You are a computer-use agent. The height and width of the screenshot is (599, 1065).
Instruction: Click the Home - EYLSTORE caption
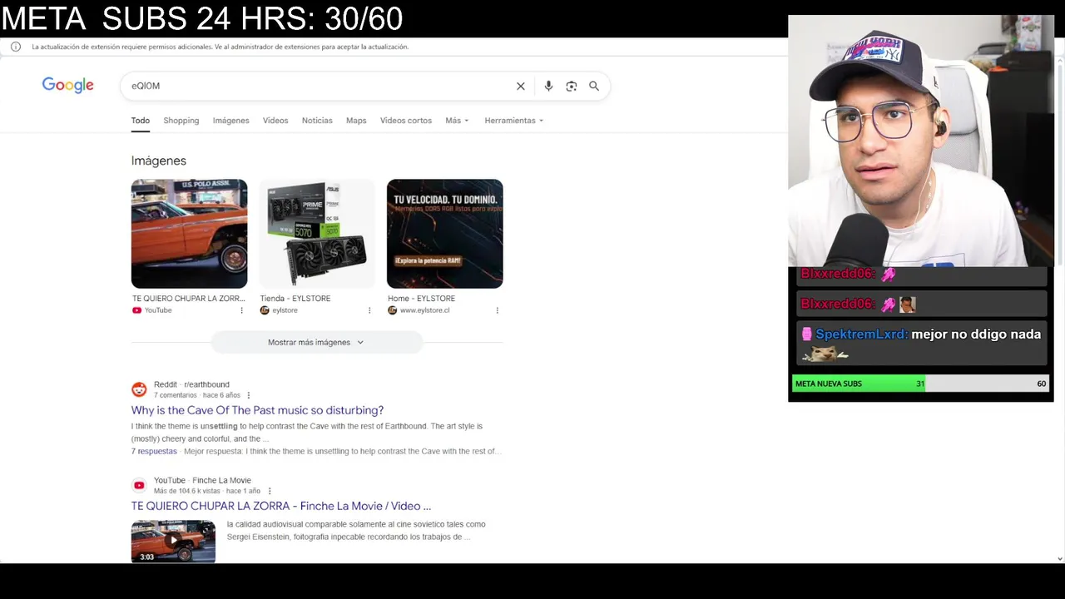tap(421, 298)
